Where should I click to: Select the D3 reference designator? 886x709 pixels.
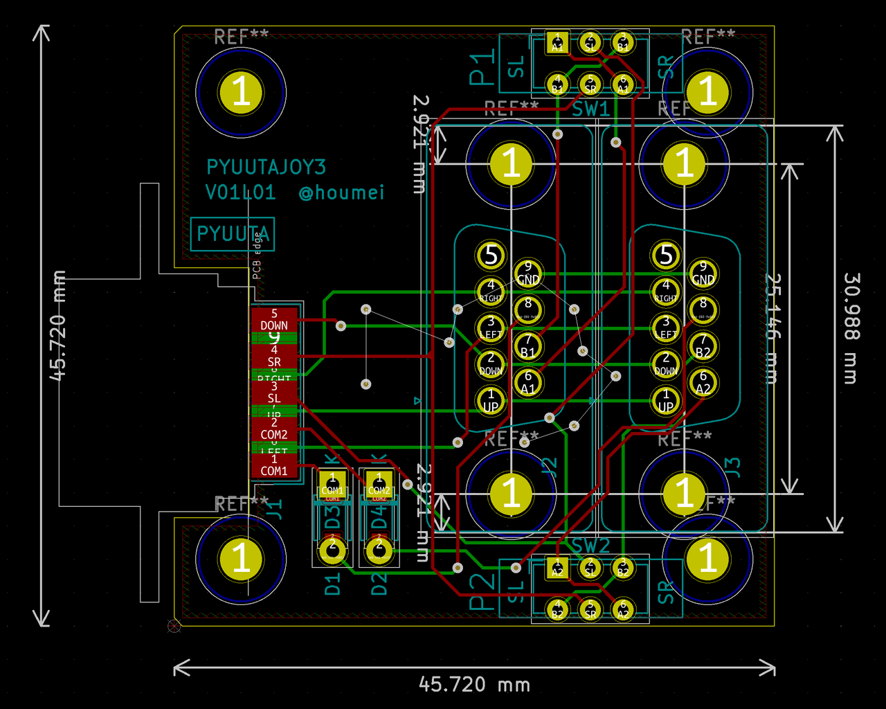333,518
